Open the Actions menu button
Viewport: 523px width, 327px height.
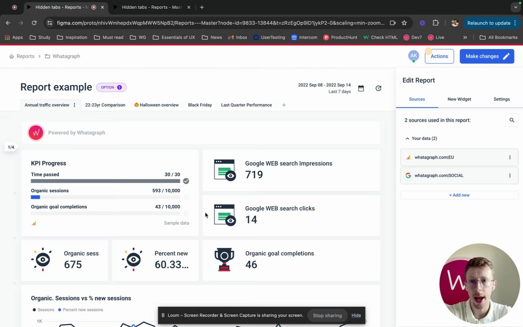tap(439, 56)
